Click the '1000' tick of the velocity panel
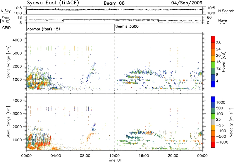The image size is (234, 162). [x=17, y=140]
